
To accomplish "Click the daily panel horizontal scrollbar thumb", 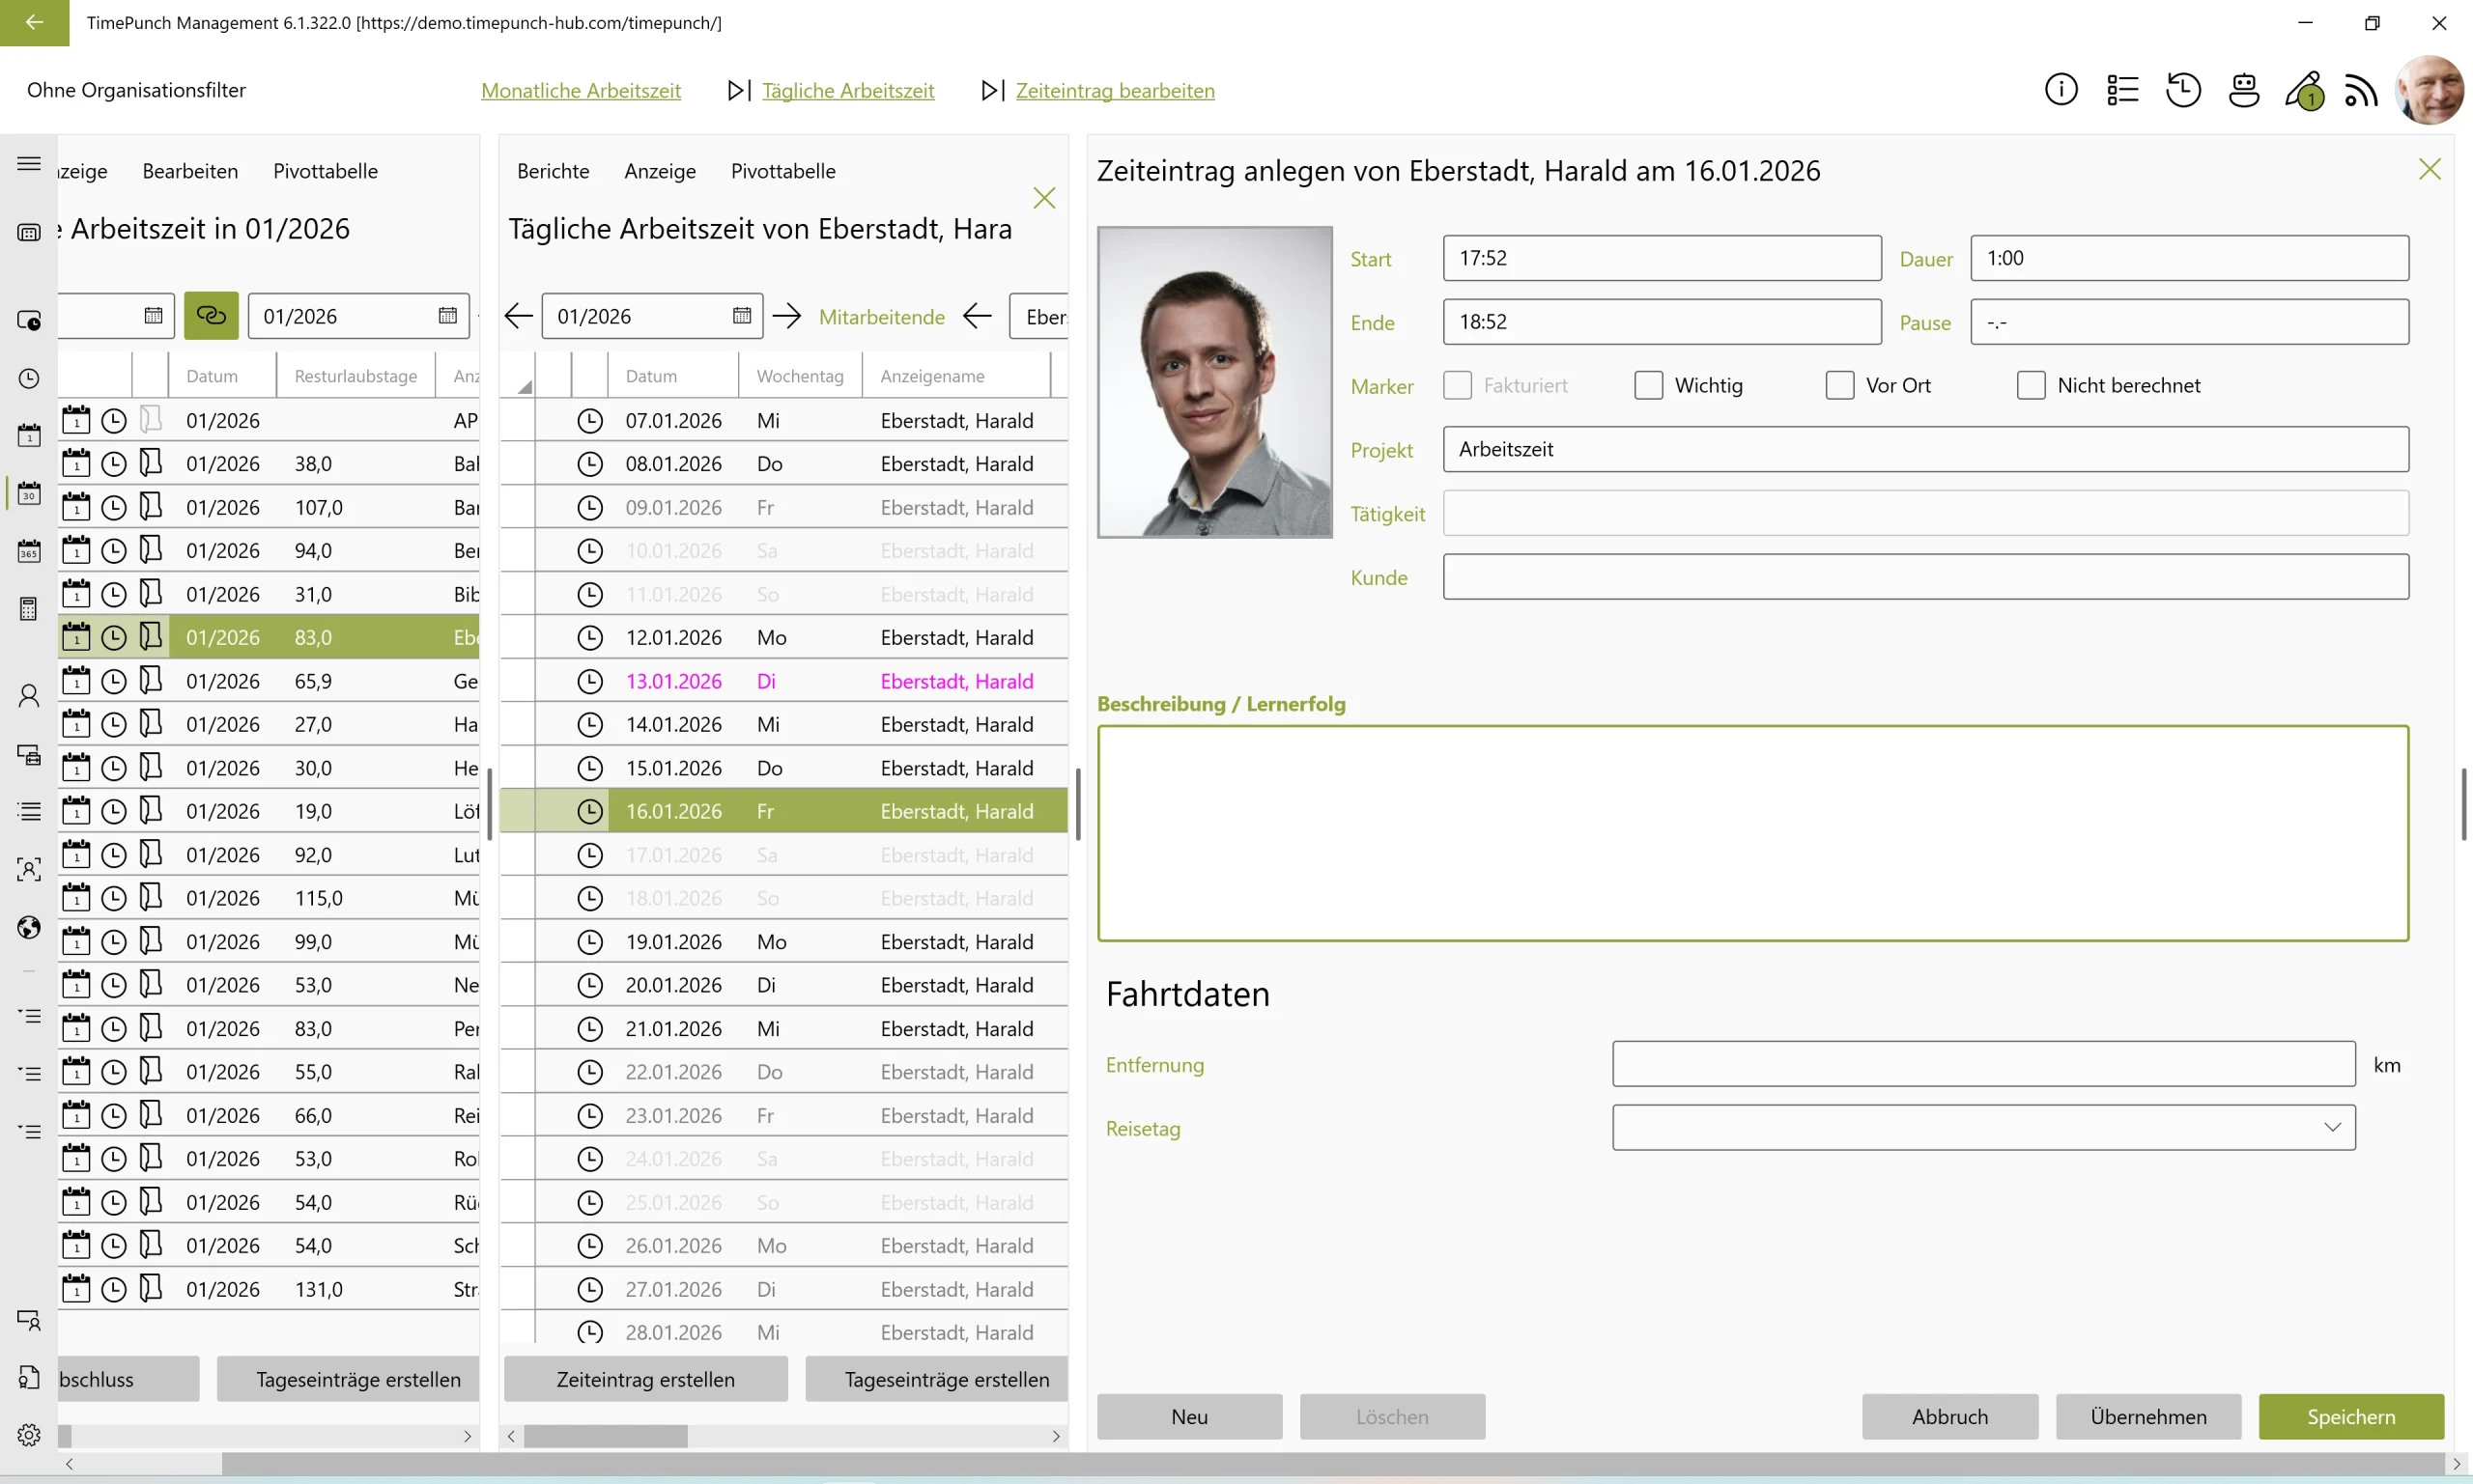I will 606,1437.
